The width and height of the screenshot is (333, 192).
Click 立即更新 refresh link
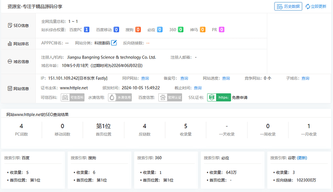tap(316, 6)
